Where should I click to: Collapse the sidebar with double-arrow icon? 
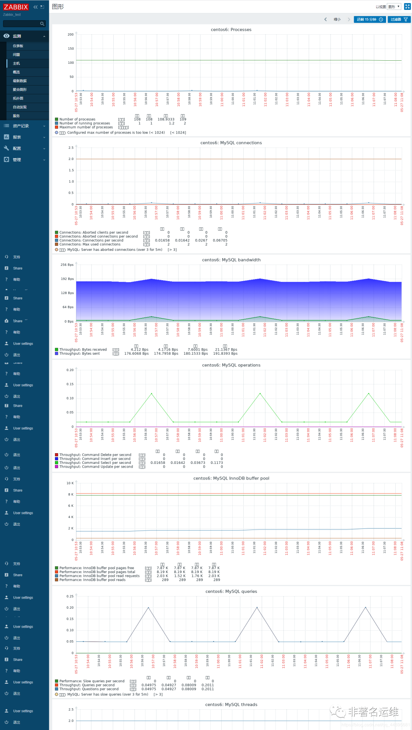(35, 7)
